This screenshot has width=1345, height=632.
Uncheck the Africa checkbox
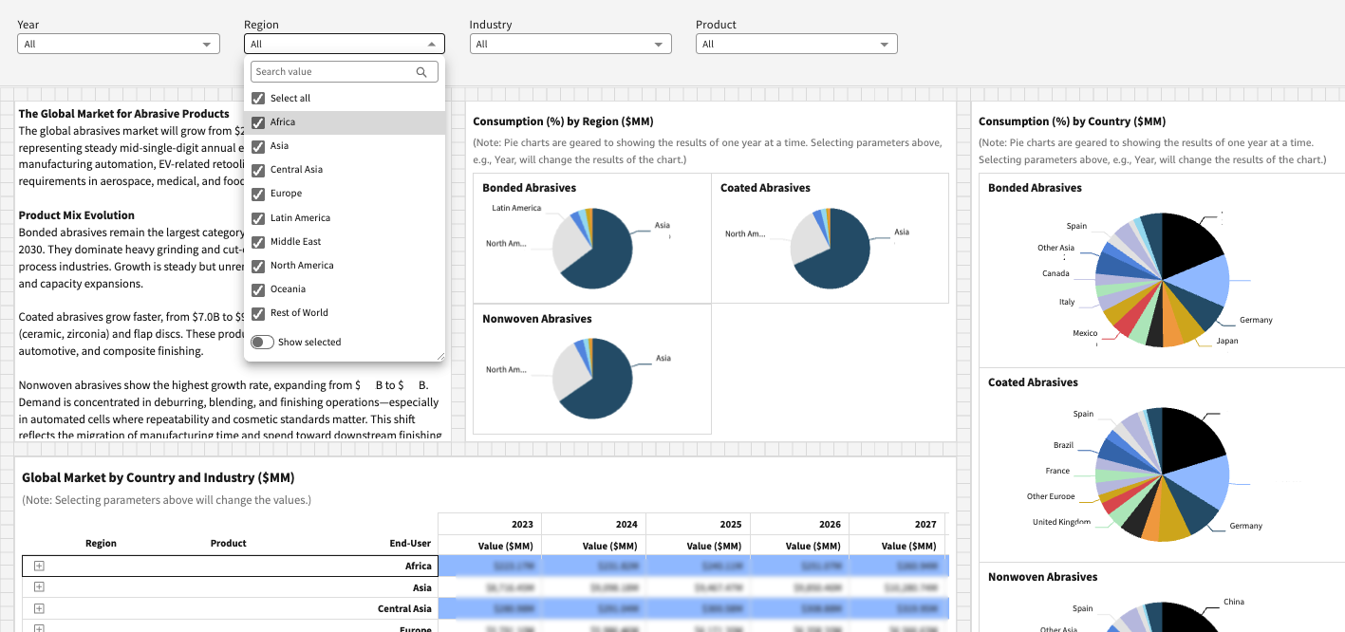pyautogui.click(x=258, y=122)
